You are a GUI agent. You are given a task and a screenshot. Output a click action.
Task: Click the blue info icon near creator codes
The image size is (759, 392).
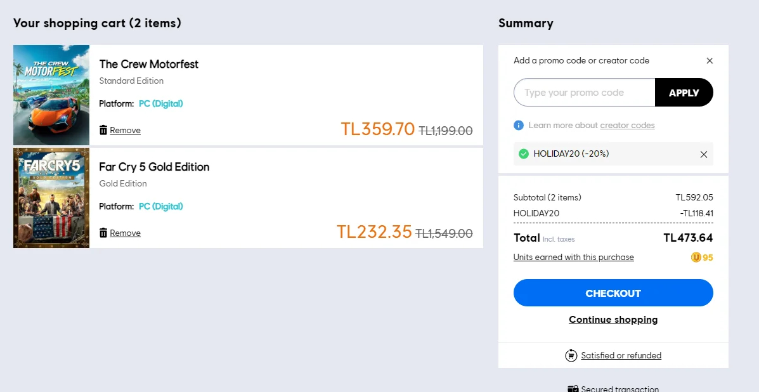coord(519,126)
